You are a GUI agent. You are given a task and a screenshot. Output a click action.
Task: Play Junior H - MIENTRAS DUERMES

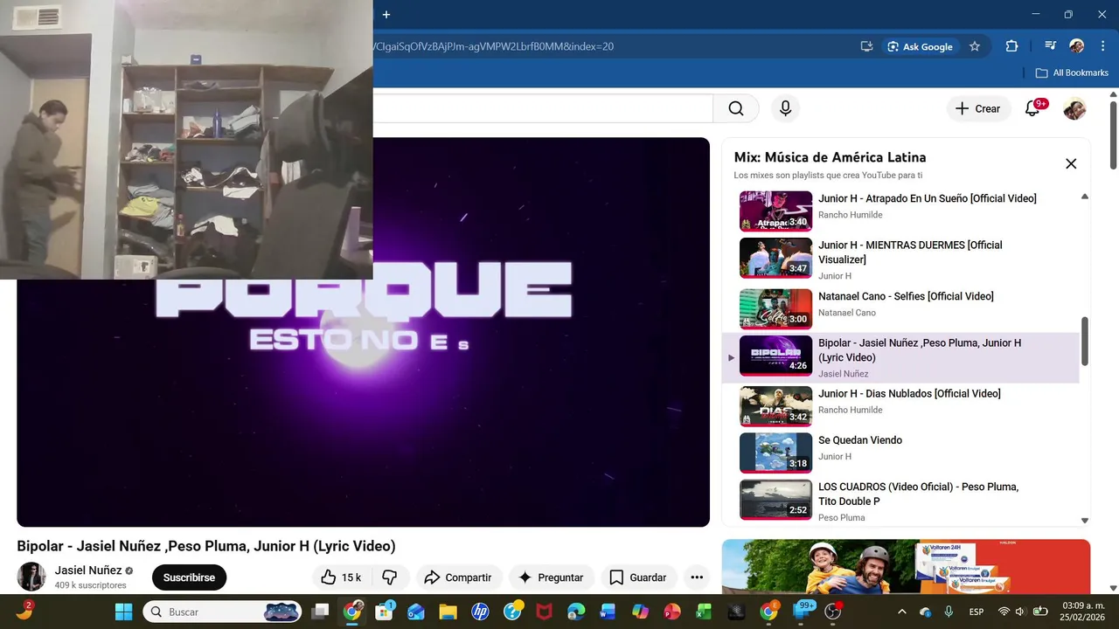pyautogui.click(x=900, y=258)
